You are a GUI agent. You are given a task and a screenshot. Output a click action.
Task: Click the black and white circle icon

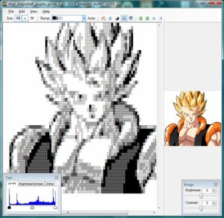click(117, 18)
